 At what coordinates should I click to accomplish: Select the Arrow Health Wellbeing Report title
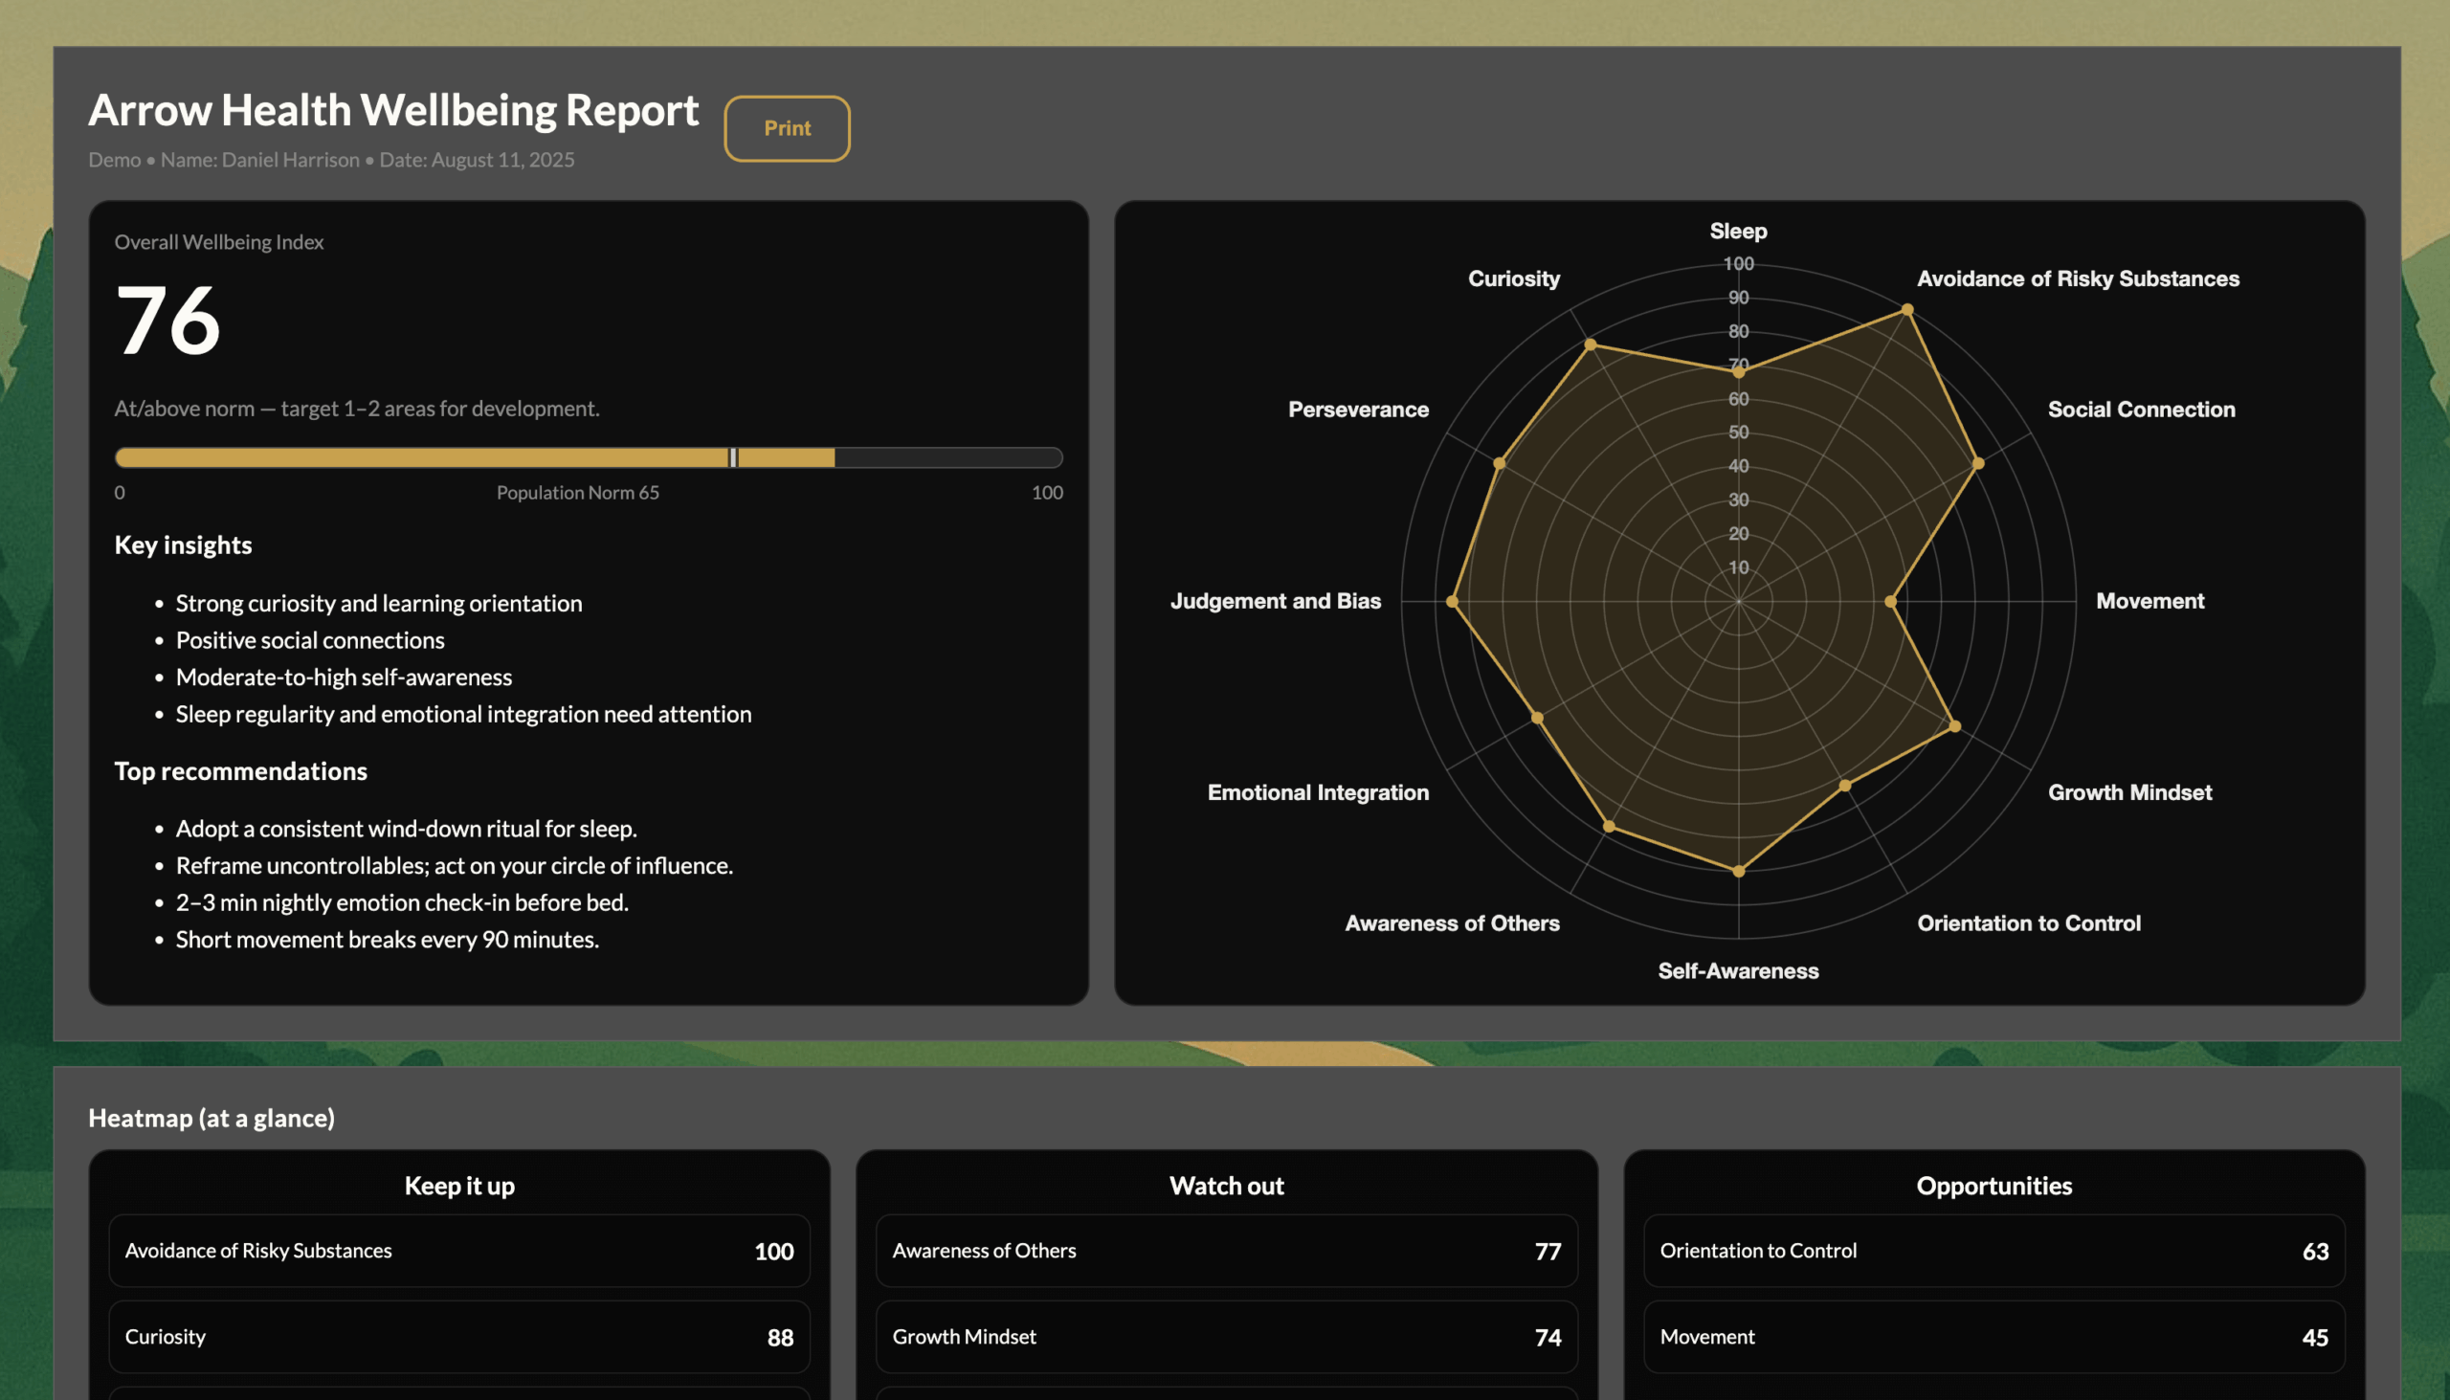coord(393,110)
